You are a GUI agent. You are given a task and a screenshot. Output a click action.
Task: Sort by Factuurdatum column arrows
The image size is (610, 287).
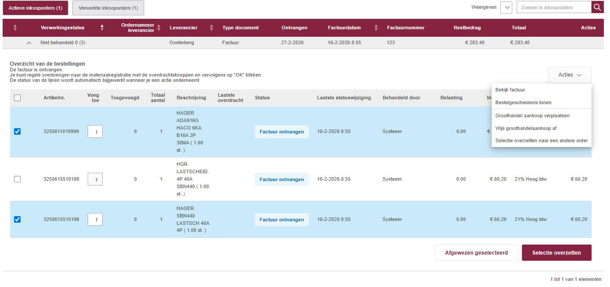pyautogui.click(x=376, y=28)
